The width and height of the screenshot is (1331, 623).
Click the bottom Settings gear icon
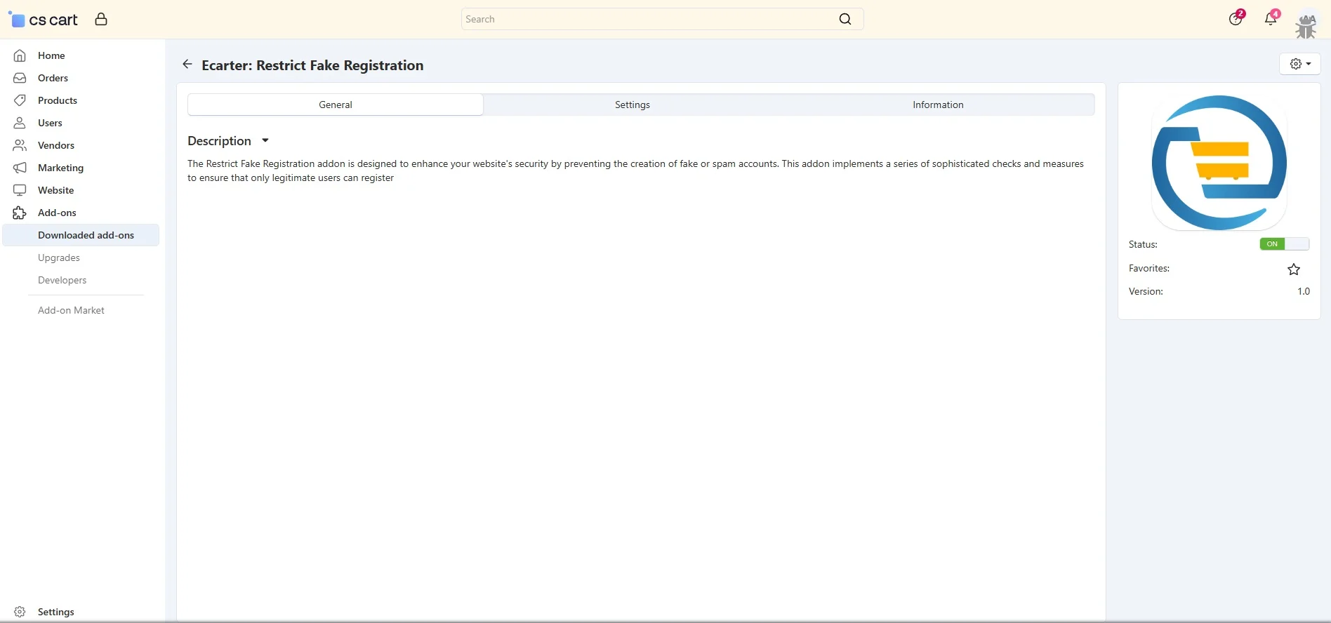point(20,612)
